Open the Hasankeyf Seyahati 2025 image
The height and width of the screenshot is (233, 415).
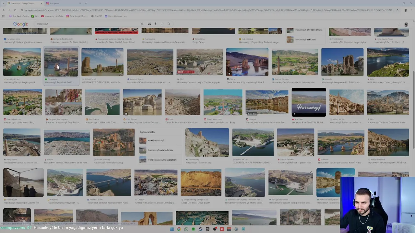pos(61,62)
